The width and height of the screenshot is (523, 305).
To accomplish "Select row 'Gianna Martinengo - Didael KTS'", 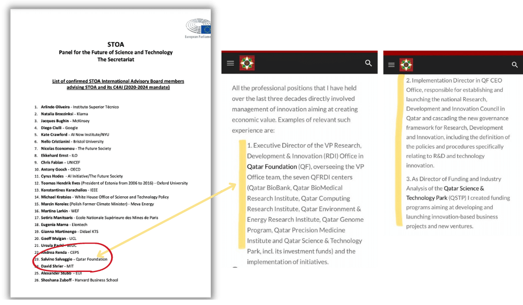I will pos(66,231).
